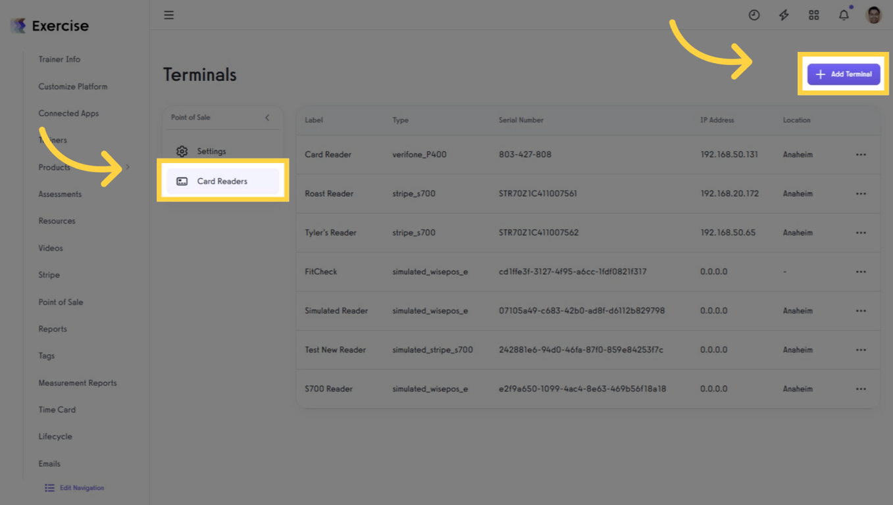The height and width of the screenshot is (505, 893).
Task: Open options menu for Roast Reader row
Action: [x=861, y=194]
